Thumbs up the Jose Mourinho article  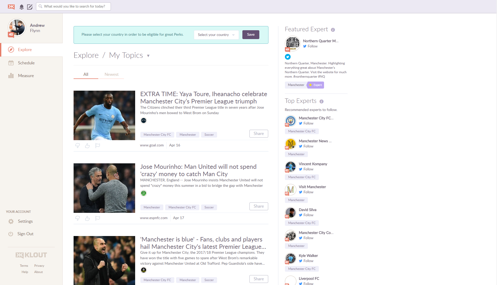[87, 218]
